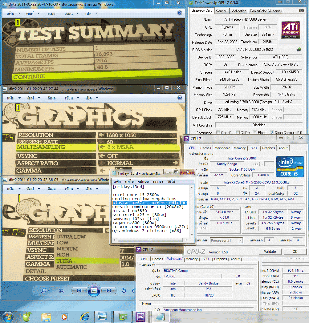This screenshot has height=323, width=309.
Task: Click the actual size button in photo viewer
Action: click(62, 290)
